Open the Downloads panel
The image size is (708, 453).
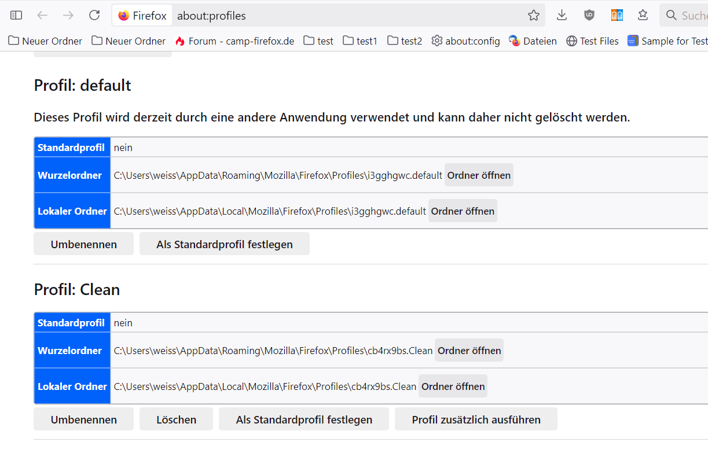(562, 16)
